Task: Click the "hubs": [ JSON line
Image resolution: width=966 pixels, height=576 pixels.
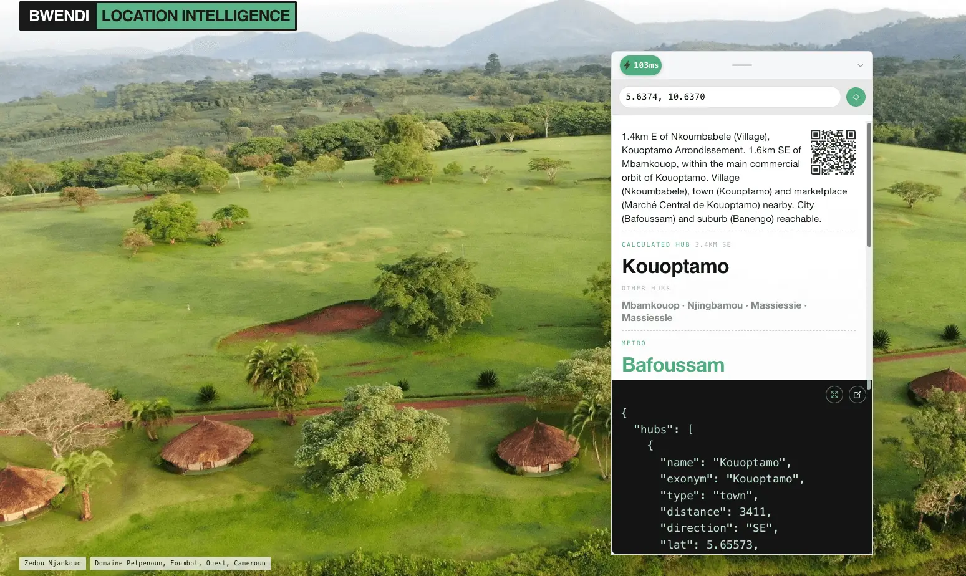Action: pyautogui.click(x=664, y=430)
